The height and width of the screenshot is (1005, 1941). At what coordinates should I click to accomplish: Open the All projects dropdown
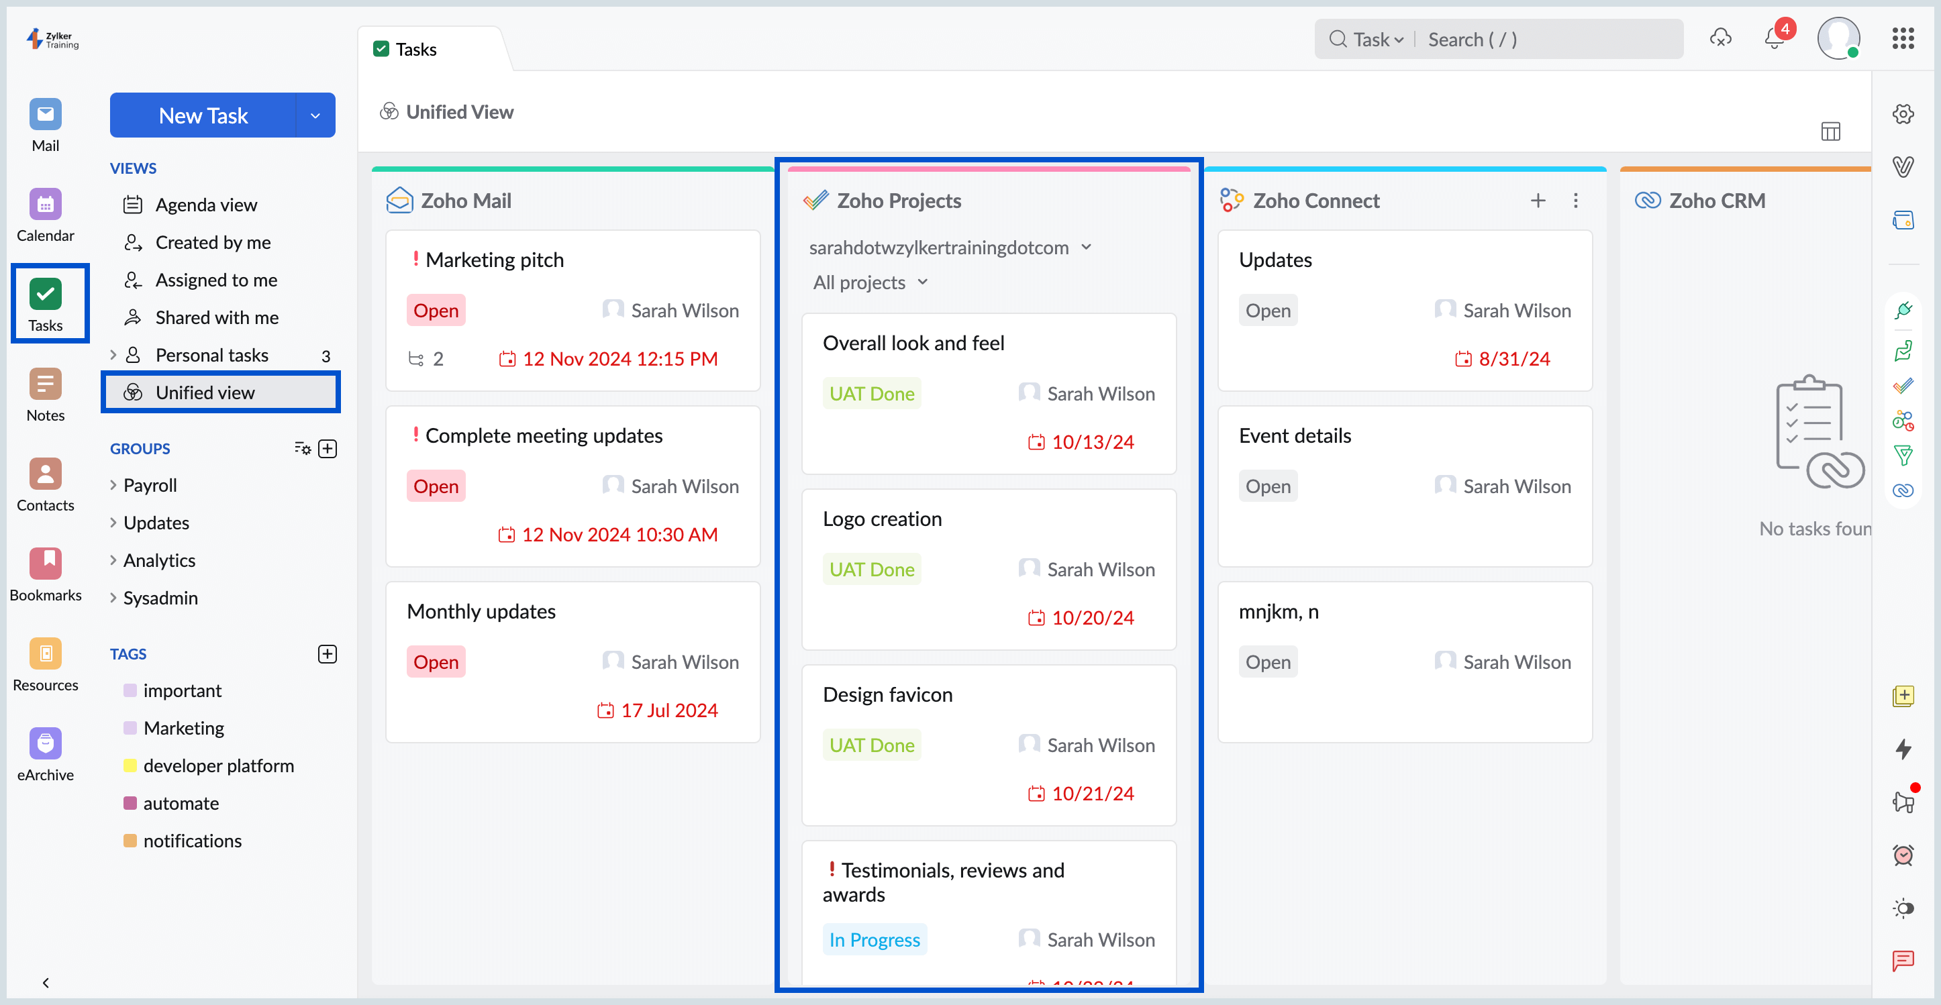click(868, 282)
